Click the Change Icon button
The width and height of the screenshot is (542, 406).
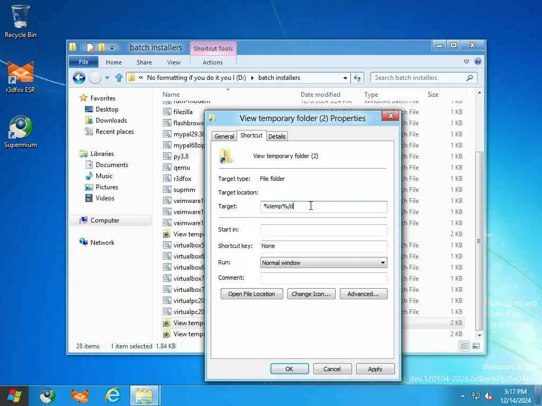pyautogui.click(x=311, y=294)
